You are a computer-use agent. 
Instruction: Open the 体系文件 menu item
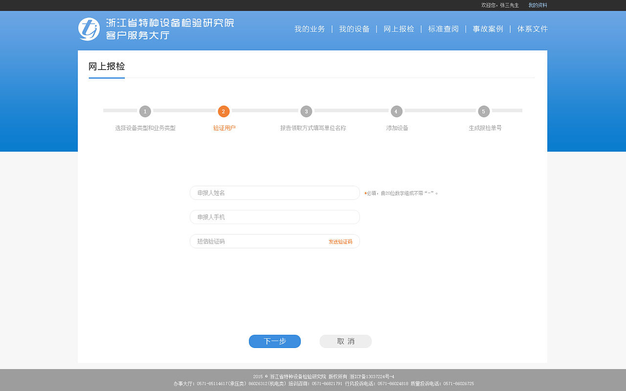coord(532,29)
